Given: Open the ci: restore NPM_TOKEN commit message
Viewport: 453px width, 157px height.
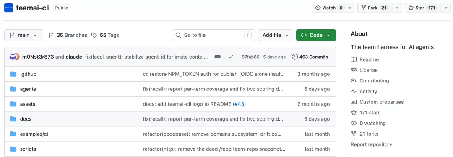Looking at the screenshot, I should pyautogui.click(x=214, y=74).
